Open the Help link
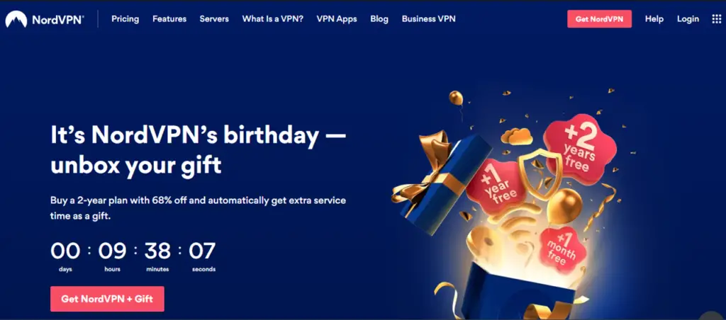Viewport: 726px width, 320px height. 654,19
